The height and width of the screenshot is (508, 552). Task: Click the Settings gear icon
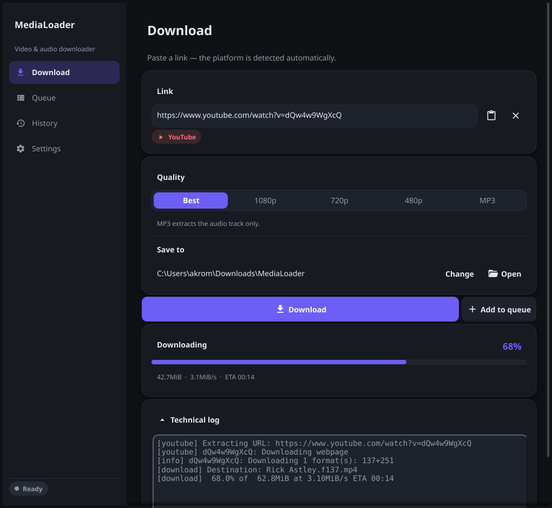pyautogui.click(x=21, y=149)
